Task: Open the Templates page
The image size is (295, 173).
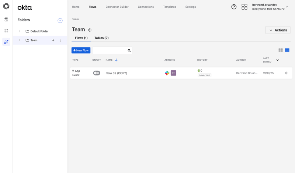Action: [170, 7]
